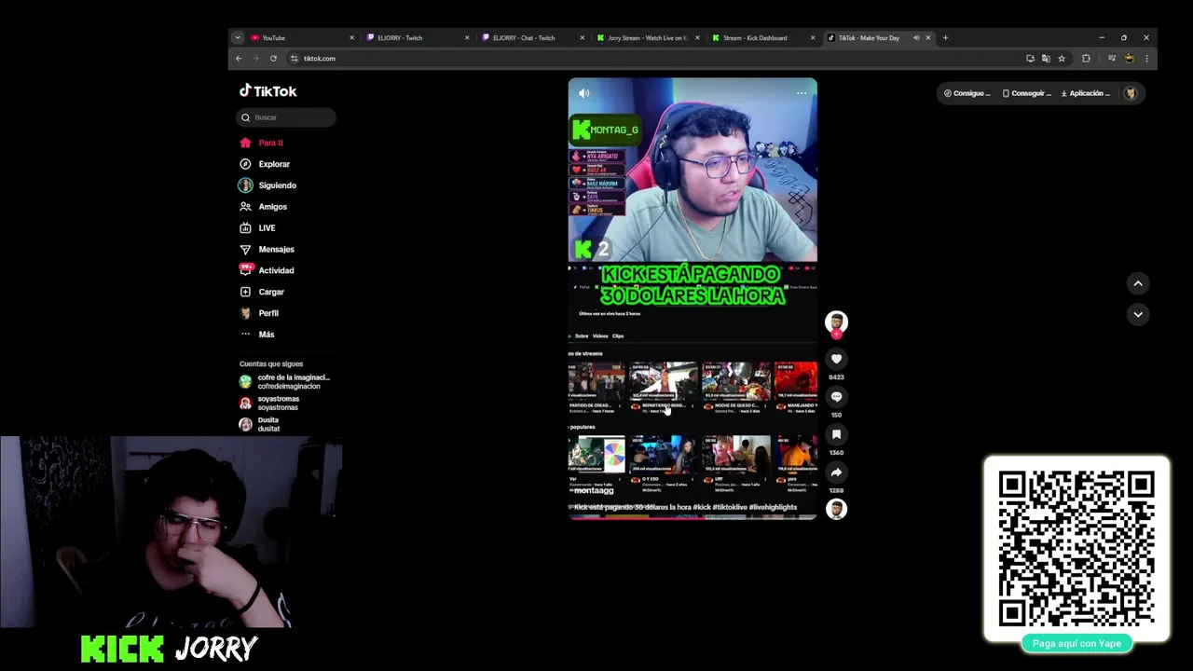Save the video with the bookmark icon
The image size is (1193, 671).
tap(836, 434)
